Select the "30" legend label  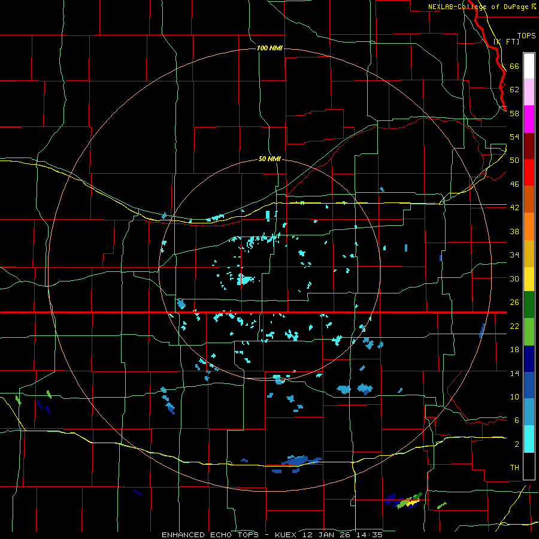pos(514,278)
